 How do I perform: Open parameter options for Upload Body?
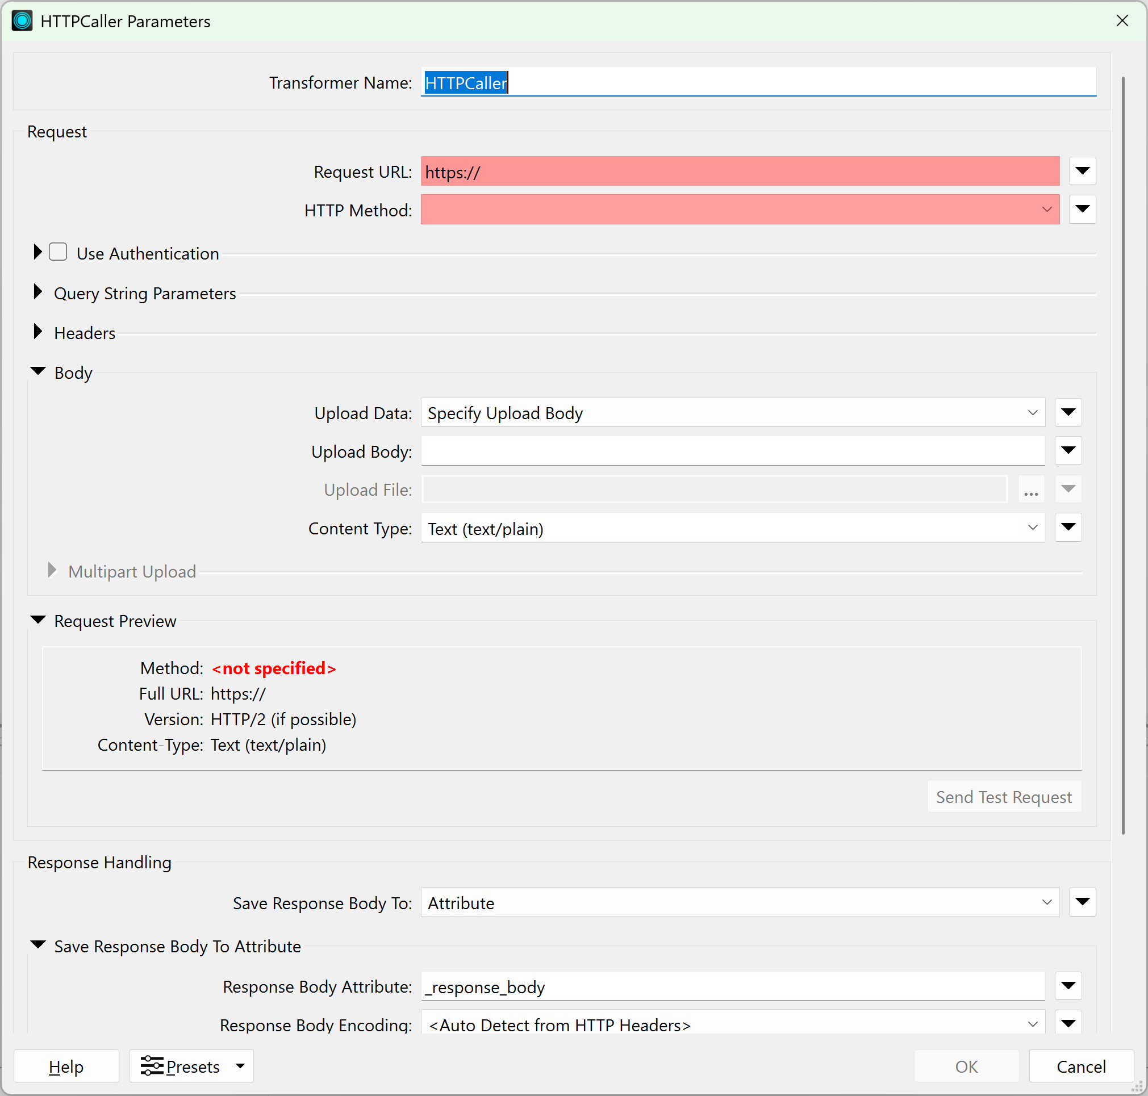click(x=1068, y=450)
